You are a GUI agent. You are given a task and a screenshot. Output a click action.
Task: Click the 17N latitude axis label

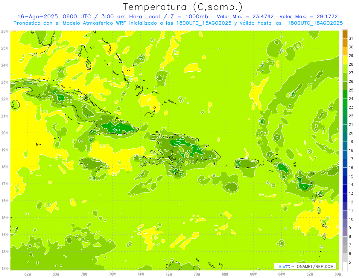tap(4, 184)
